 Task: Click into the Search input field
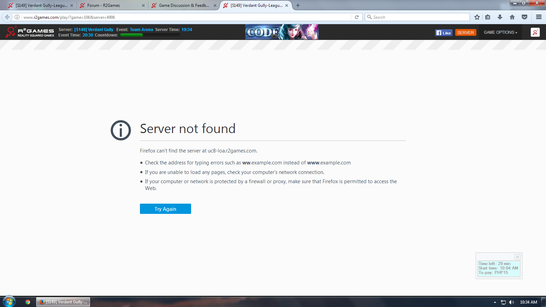420,17
